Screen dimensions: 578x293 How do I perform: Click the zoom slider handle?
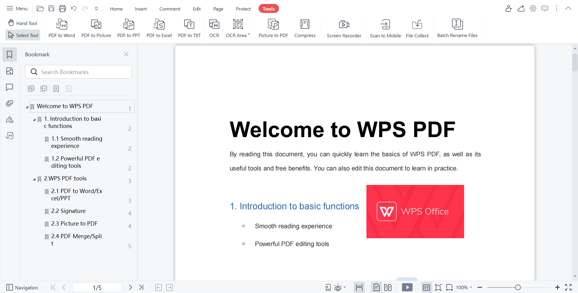518,288
